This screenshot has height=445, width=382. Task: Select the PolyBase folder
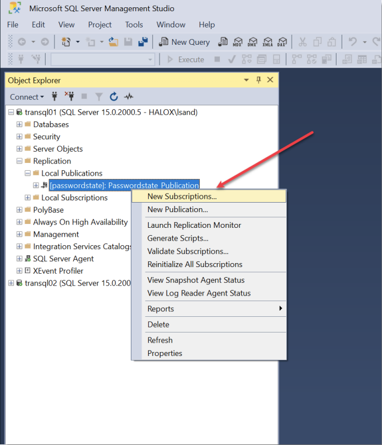[x=48, y=210]
